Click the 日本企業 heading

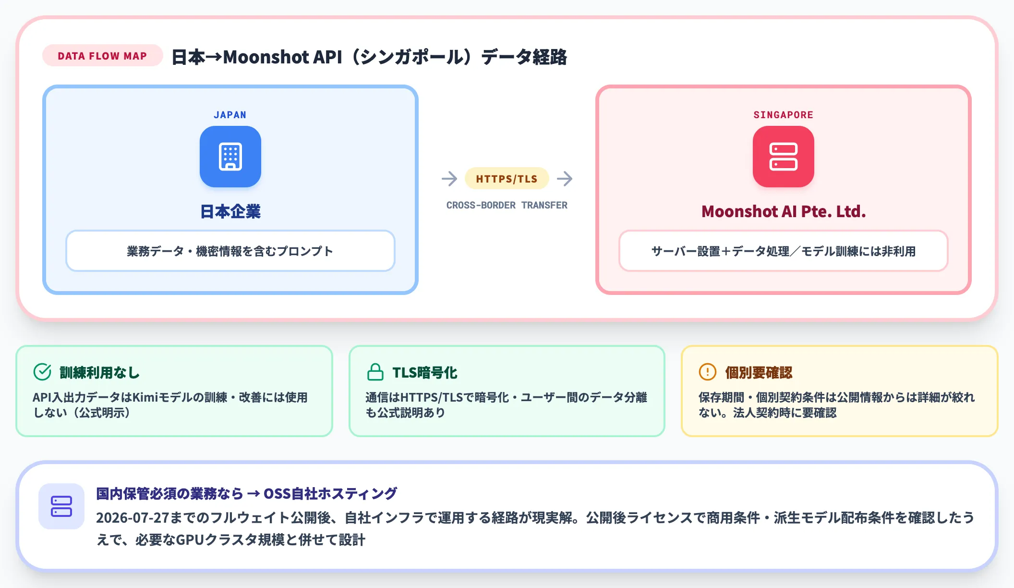point(230,211)
